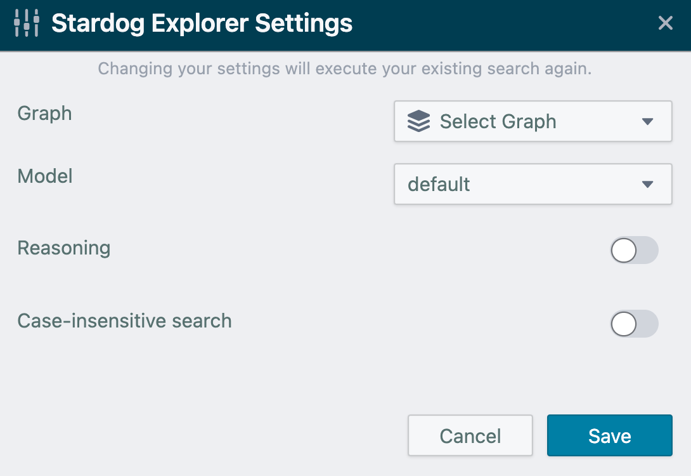The width and height of the screenshot is (691, 476).
Task: Expand the Model dropdown arrow
Action: [647, 184]
